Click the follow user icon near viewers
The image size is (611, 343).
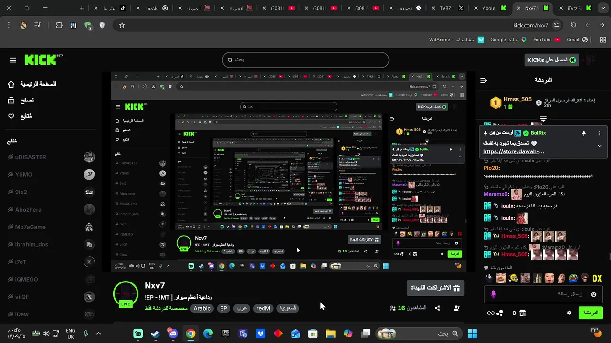pyautogui.click(x=457, y=308)
